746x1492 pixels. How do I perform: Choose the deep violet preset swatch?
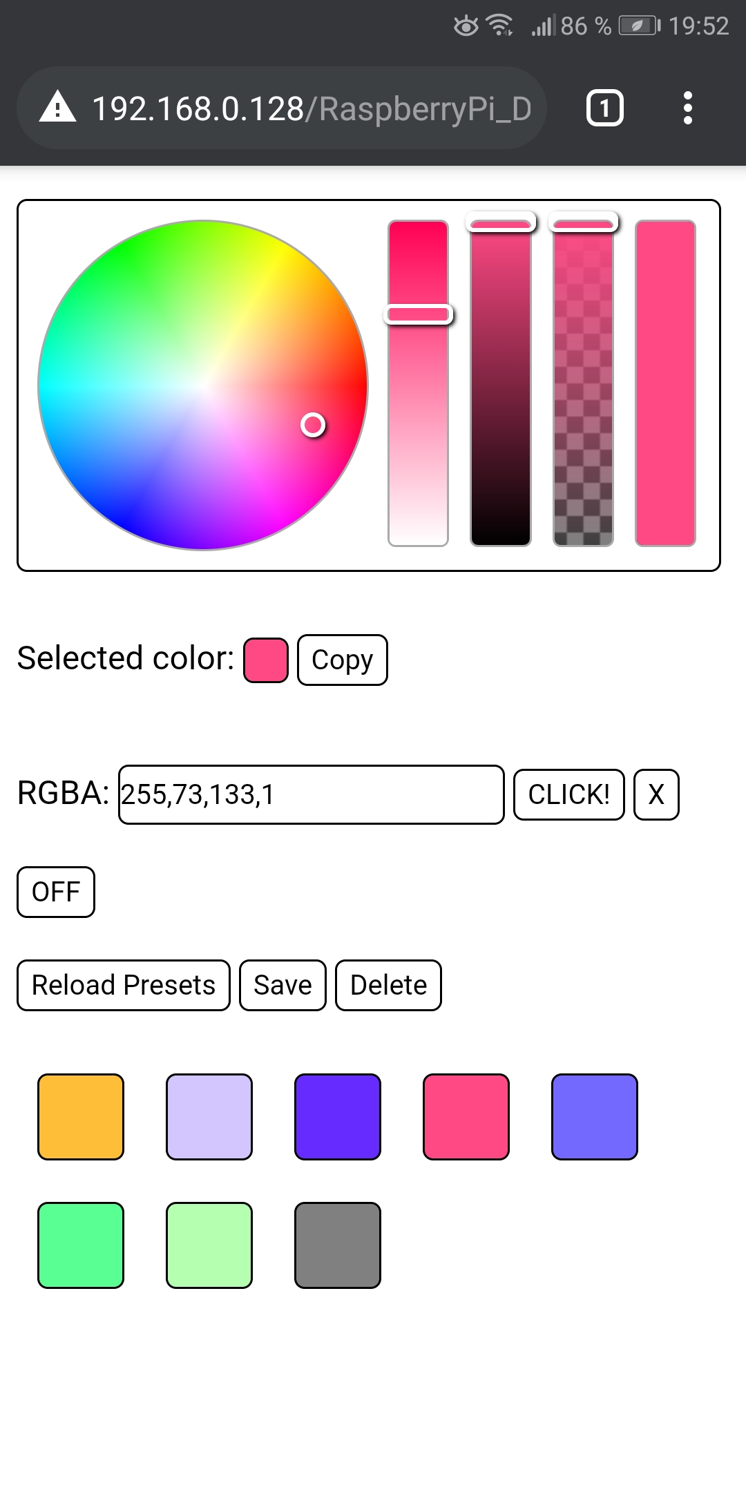(x=338, y=1116)
